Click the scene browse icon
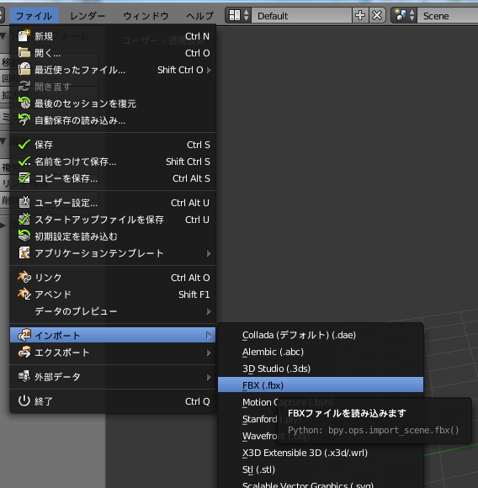The image size is (478, 488). tap(401, 15)
